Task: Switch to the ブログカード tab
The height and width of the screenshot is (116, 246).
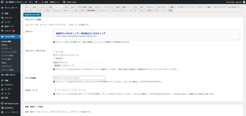Action: 181,7
